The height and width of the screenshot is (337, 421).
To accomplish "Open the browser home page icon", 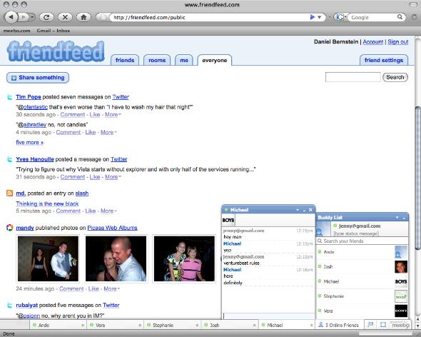I will pyautogui.click(x=83, y=17).
